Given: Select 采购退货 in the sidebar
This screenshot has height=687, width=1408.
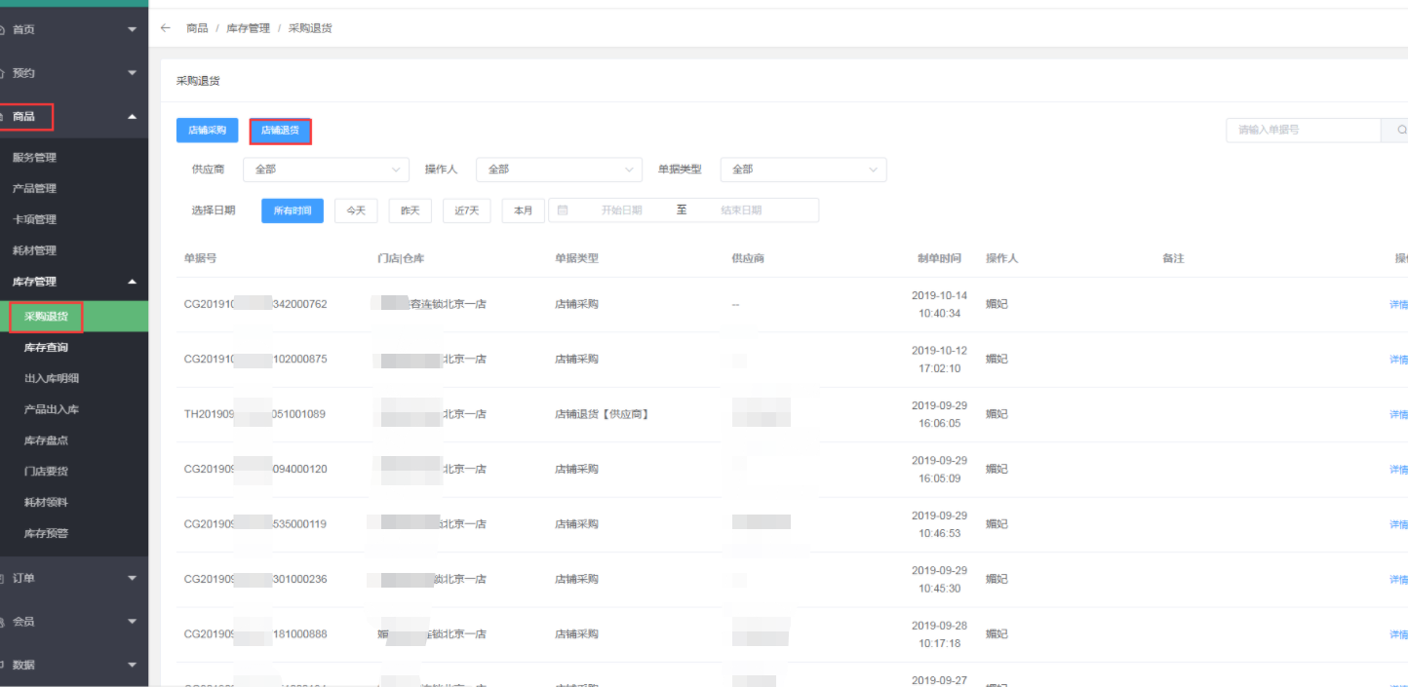Looking at the screenshot, I should pyautogui.click(x=46, y=317).
